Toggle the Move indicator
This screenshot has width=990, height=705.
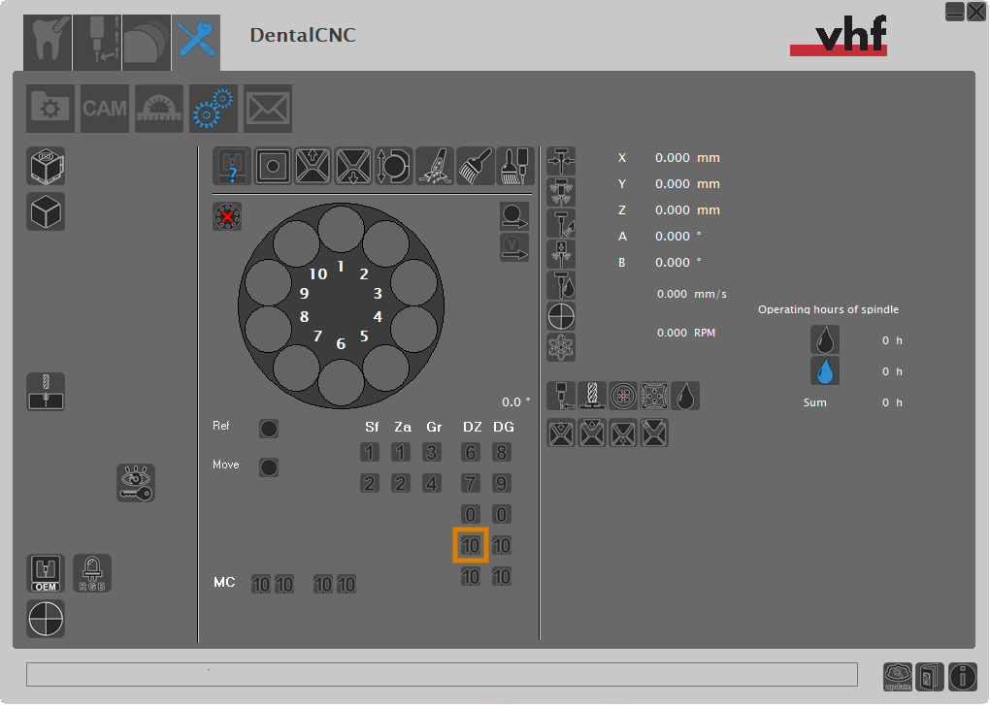tap(269, 467)
